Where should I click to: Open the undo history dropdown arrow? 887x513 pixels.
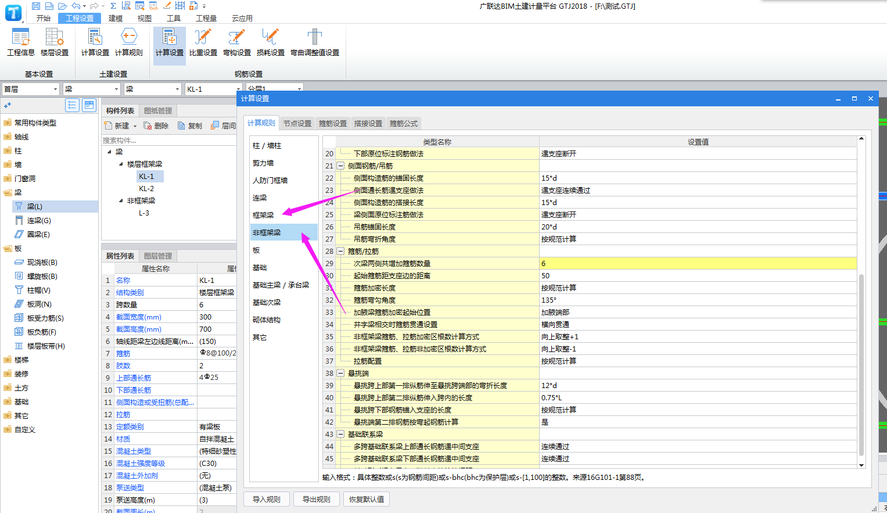pyautogui.click(x=85, y=6)
